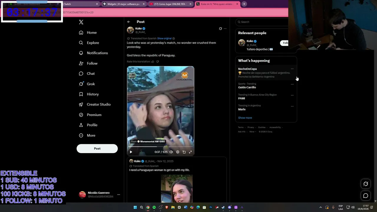Show hidden system tray icons
The width and height of the screenshot is (377, 212).
[321, 207]
